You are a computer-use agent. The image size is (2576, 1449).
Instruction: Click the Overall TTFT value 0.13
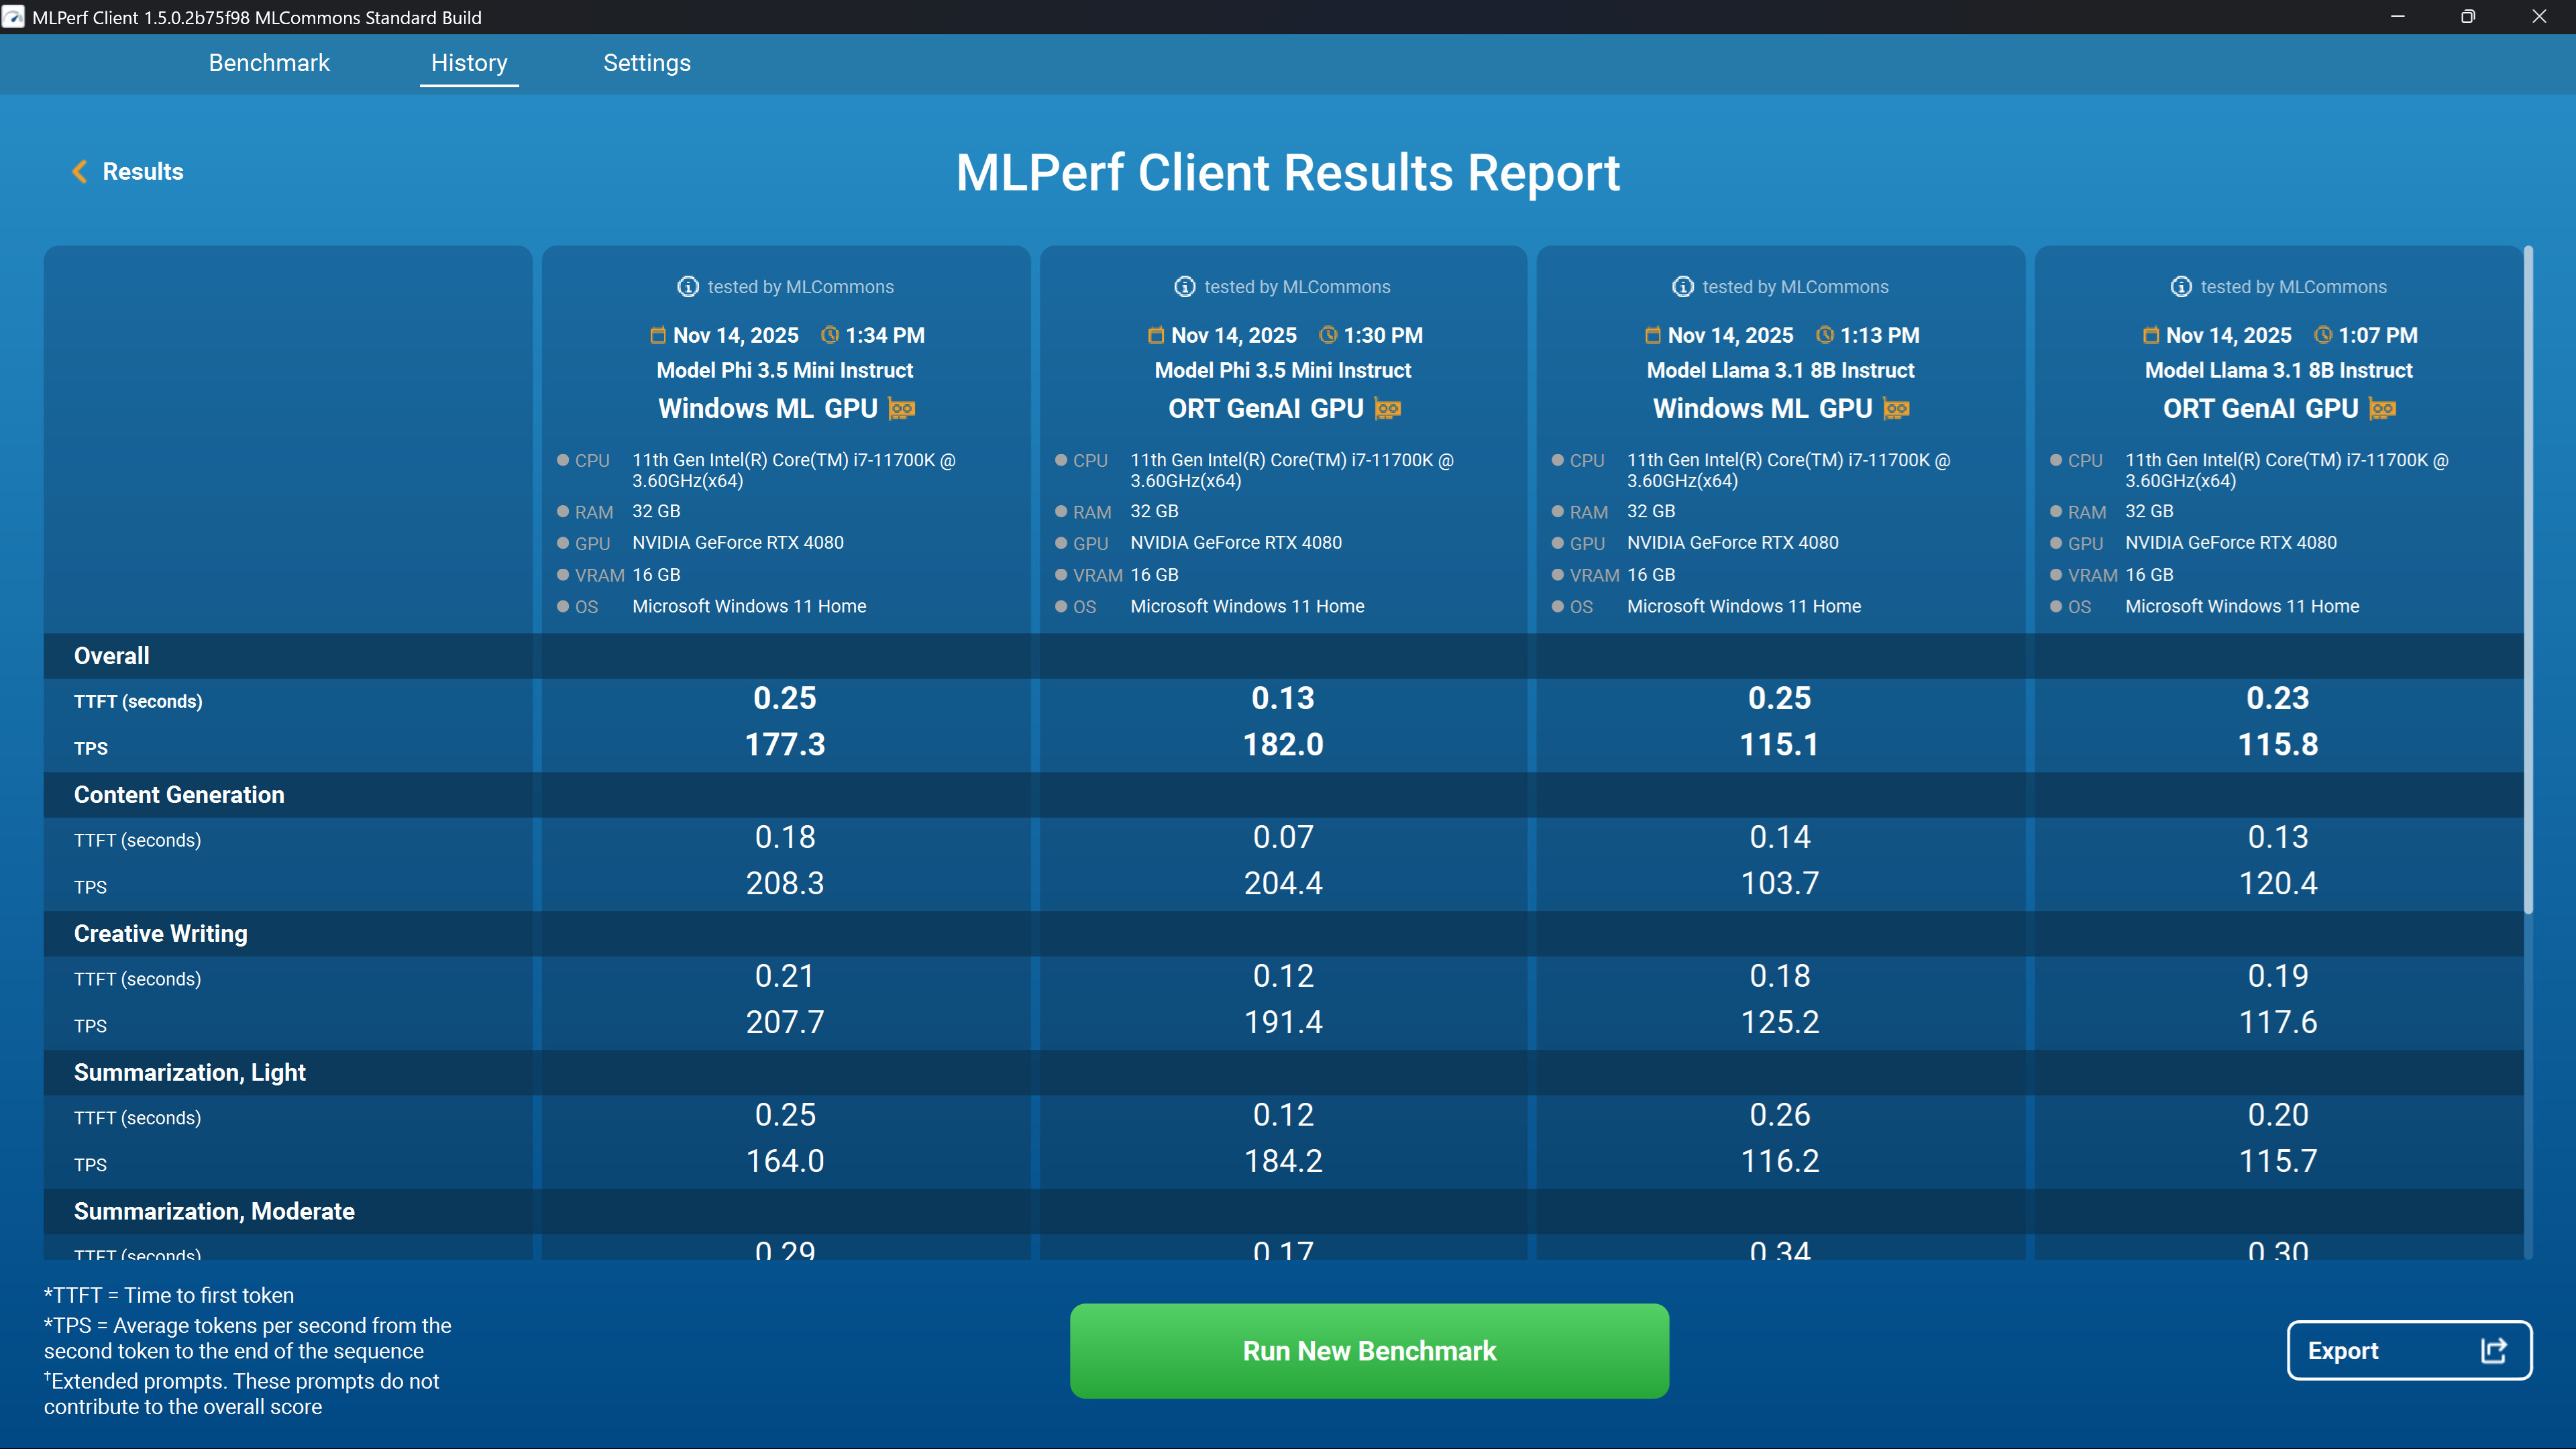pyautogui.click(x=1283, y=698)
